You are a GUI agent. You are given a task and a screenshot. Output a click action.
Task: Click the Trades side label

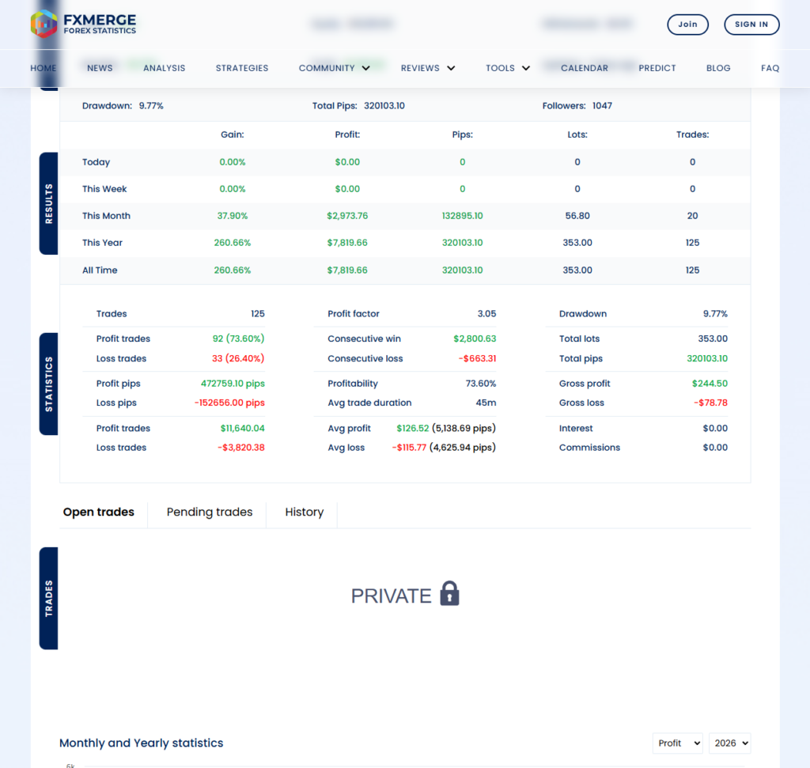pyautogui.click(x=48, y=598)
